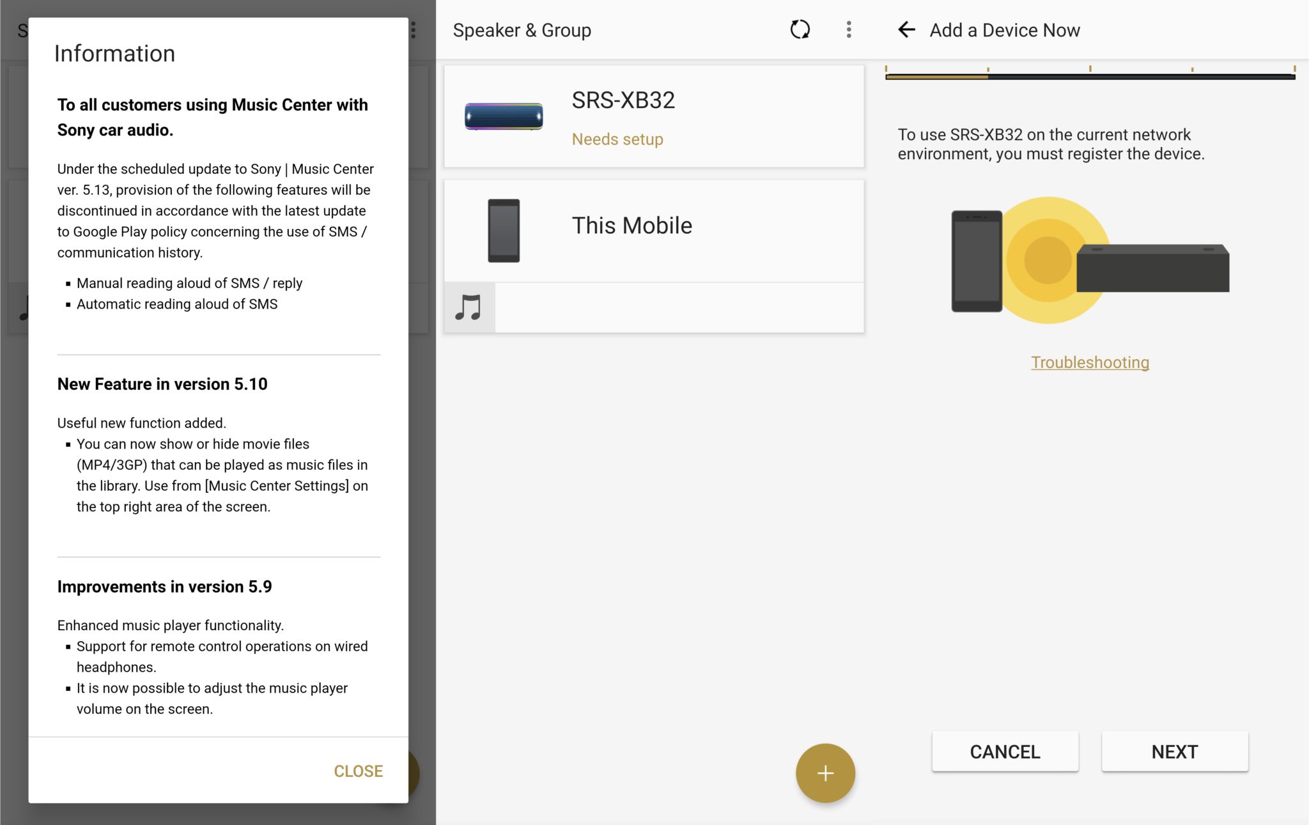Tap the Needs setup status text

pos(617,139)
